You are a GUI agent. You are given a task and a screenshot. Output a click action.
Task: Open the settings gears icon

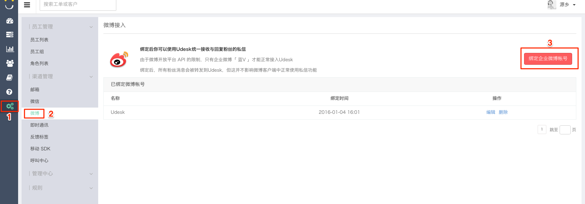coord(10,106)
